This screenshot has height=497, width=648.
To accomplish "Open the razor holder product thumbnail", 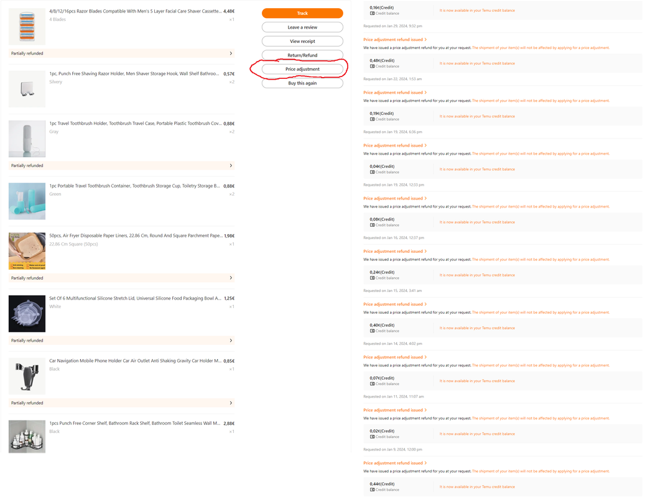I will click(27, 89).
